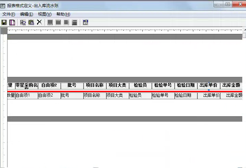Select the 批号 header cell
246x168 pixels.
tap(72, 86)
